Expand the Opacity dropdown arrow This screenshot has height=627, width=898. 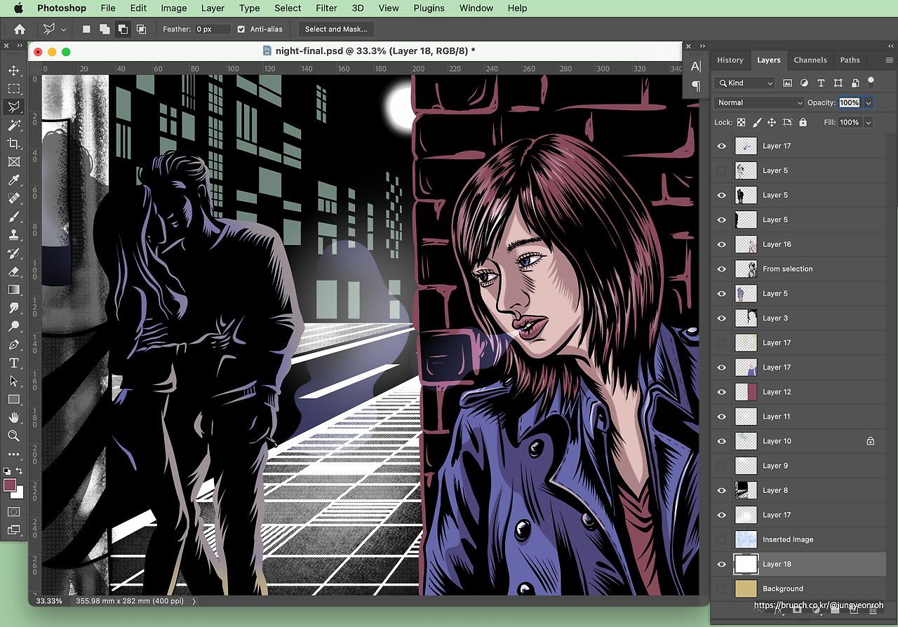click(x=869, y=102)
